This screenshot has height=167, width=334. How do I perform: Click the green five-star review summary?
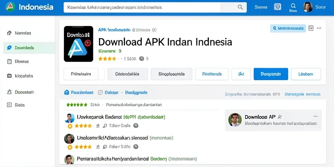tap(77, 105)
